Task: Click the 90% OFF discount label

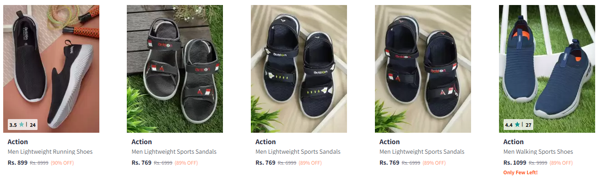Action: pyautogui.click(x=62, y=163)
